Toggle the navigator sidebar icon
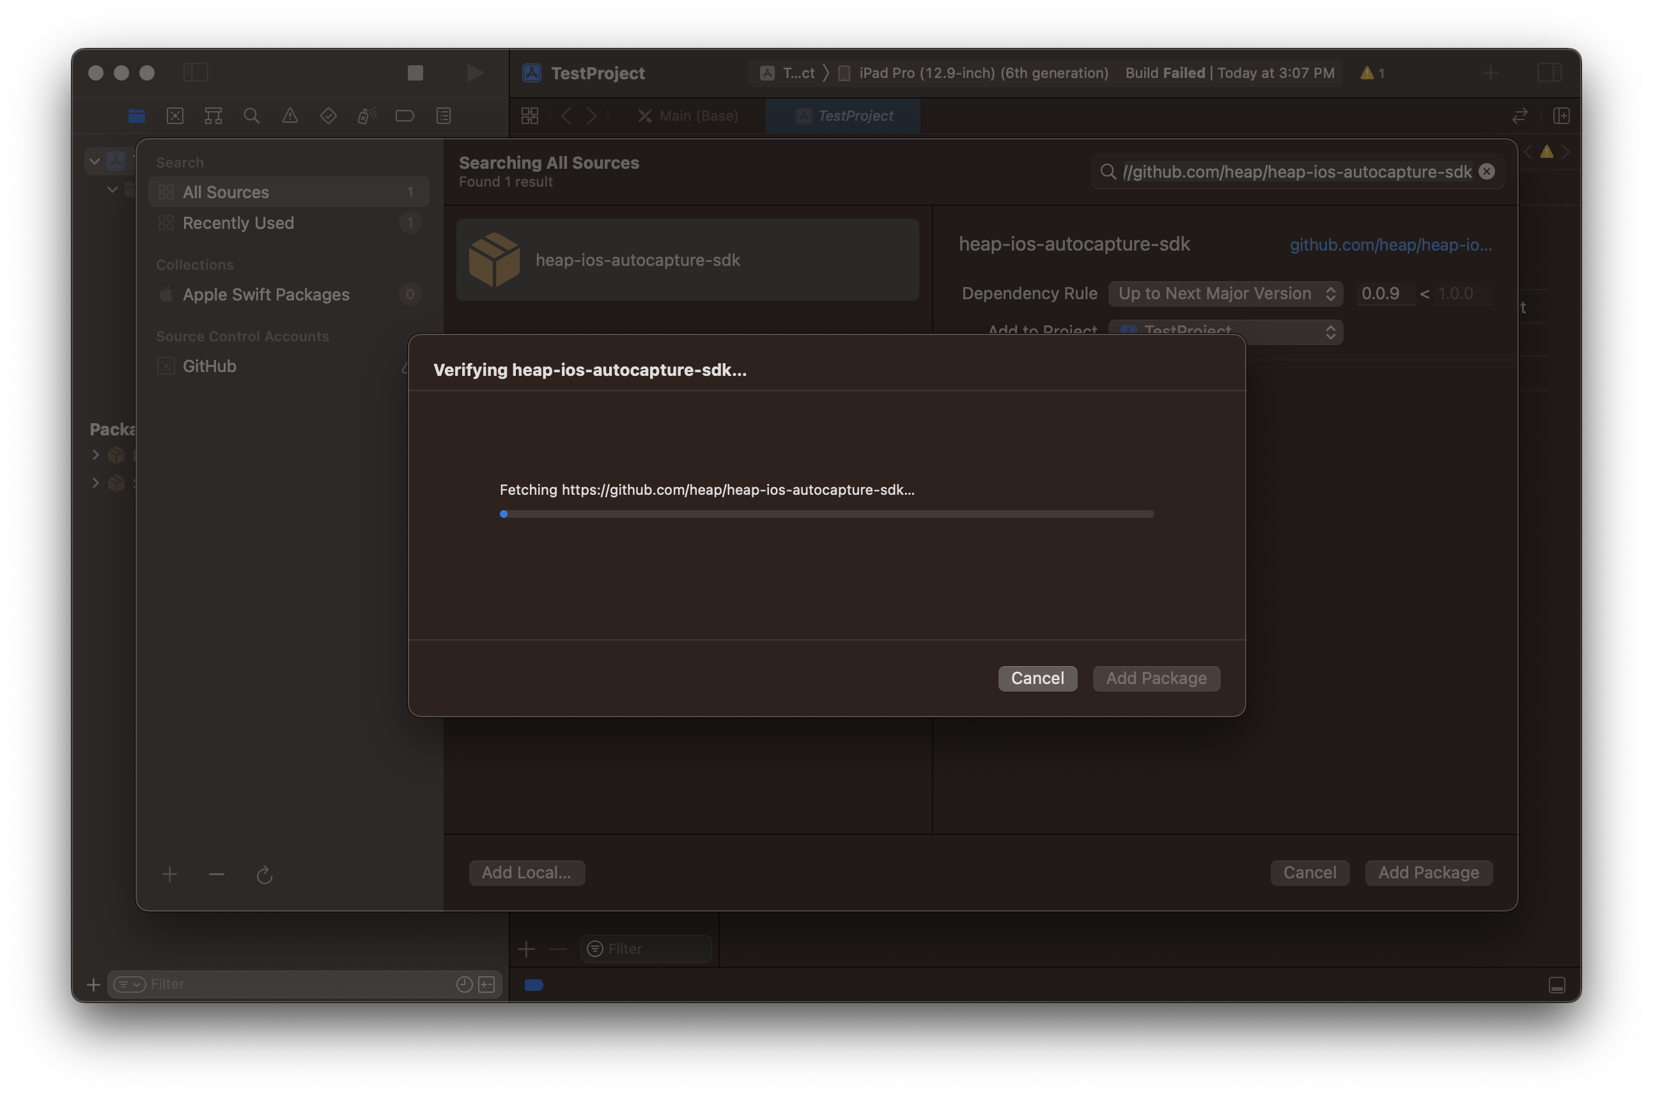This screenshot has width=1653, height=1097. coord(195,73)
